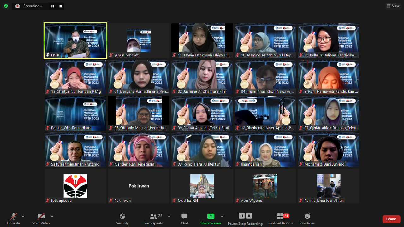Select Ilhamdaniah video tile
The width and height of the screenshot is (404, 227).
point(265,150)
